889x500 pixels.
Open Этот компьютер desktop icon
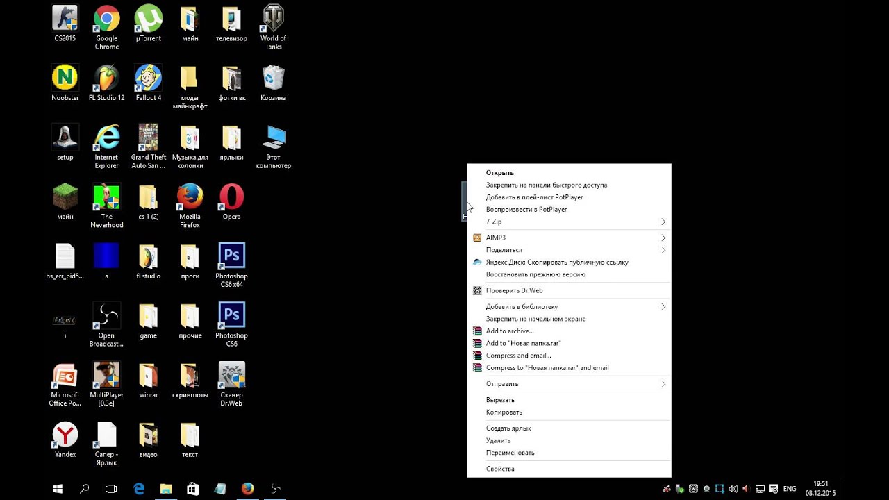point(273,147)
